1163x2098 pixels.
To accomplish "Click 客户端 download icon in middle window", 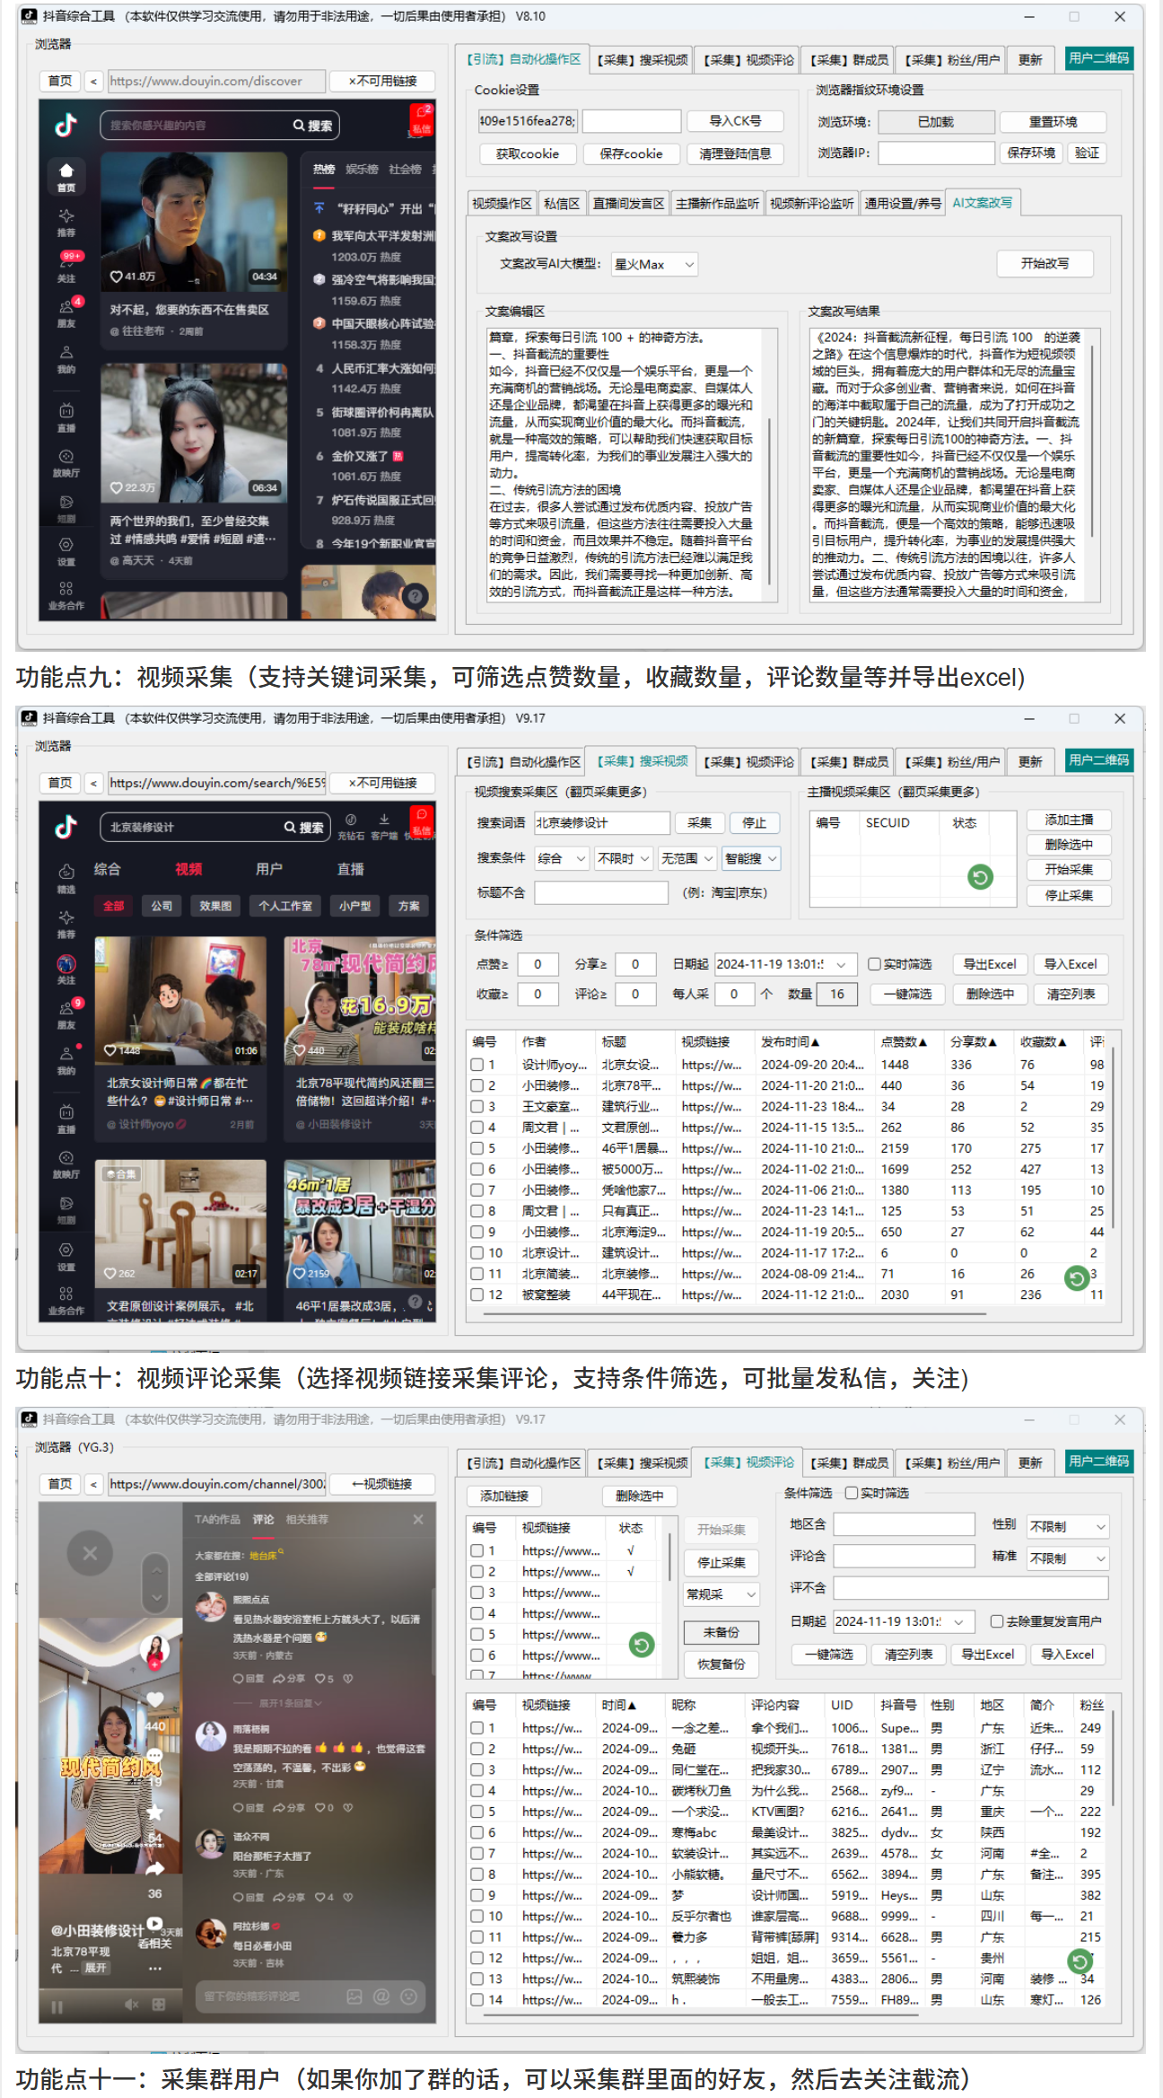I will [384, 825].
